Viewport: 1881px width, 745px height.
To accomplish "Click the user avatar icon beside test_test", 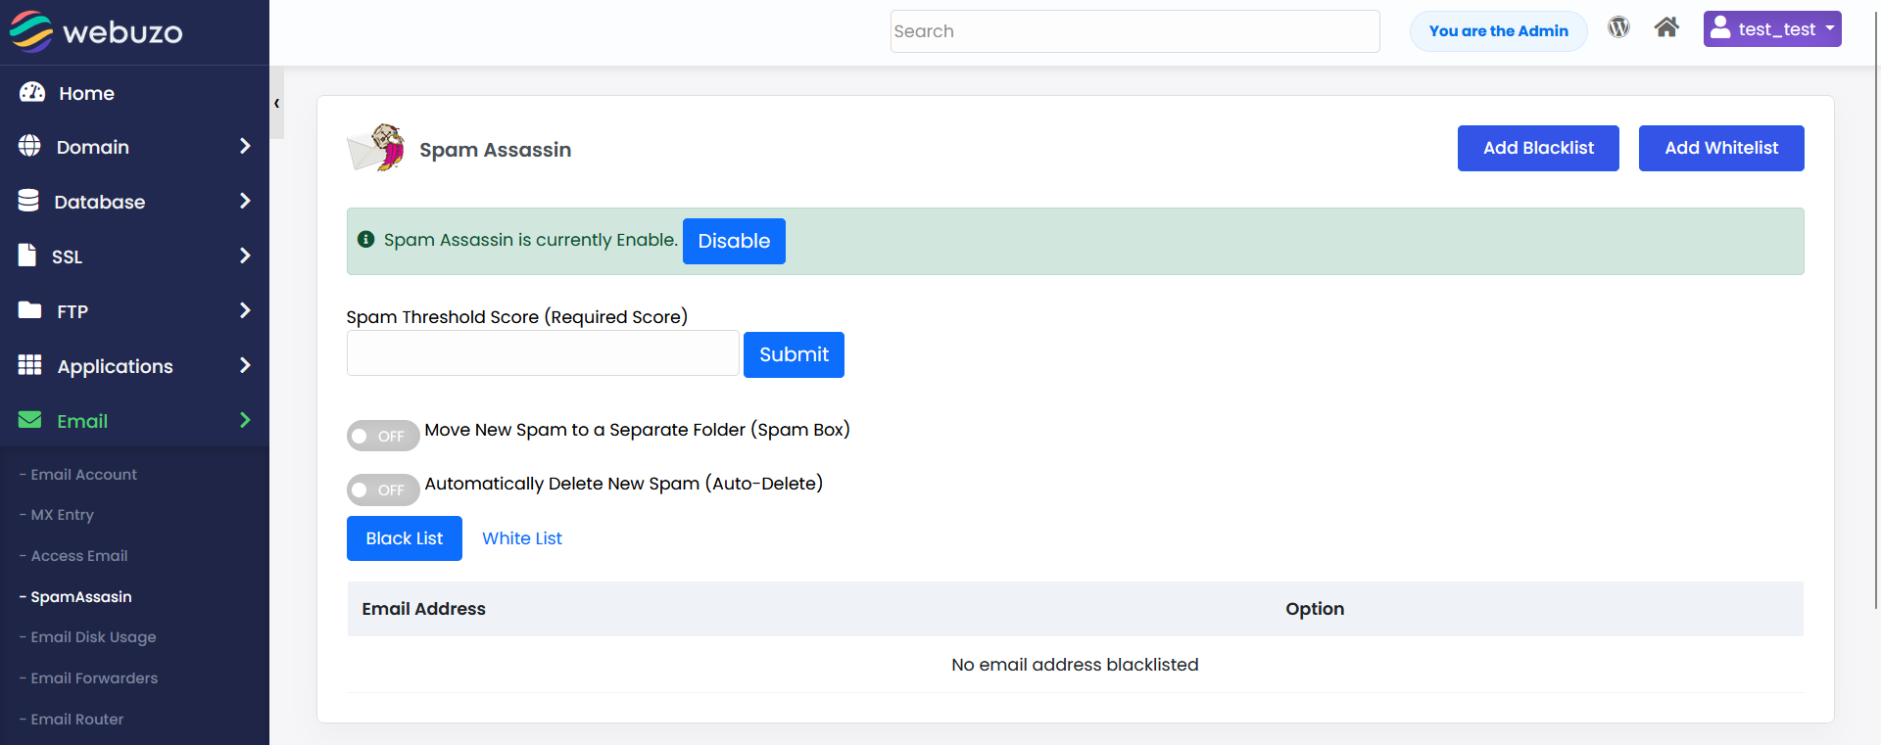I will coord(1720,28).
